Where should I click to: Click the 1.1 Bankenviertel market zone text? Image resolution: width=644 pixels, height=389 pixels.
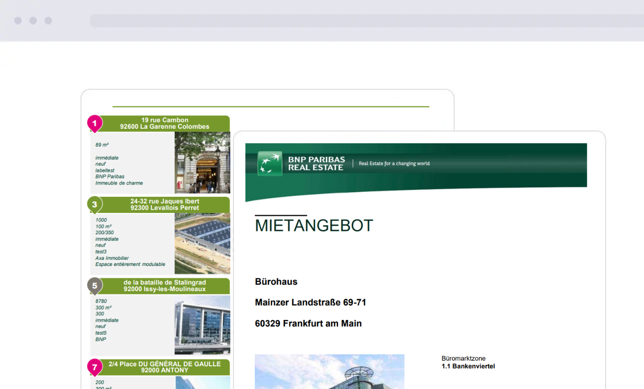click(x=468, y=366)
